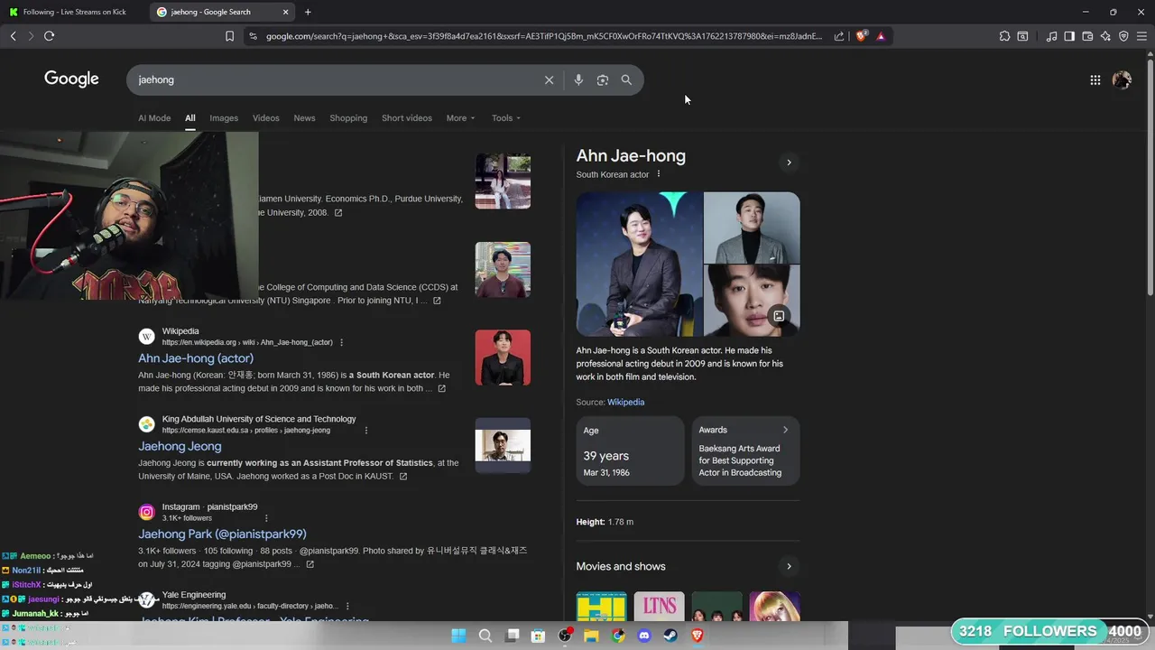Search by image with lens icon

(x=603, y=79)
